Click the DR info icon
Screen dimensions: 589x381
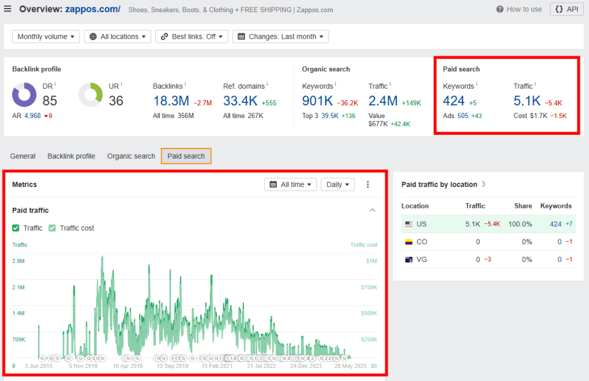point(55,83)
